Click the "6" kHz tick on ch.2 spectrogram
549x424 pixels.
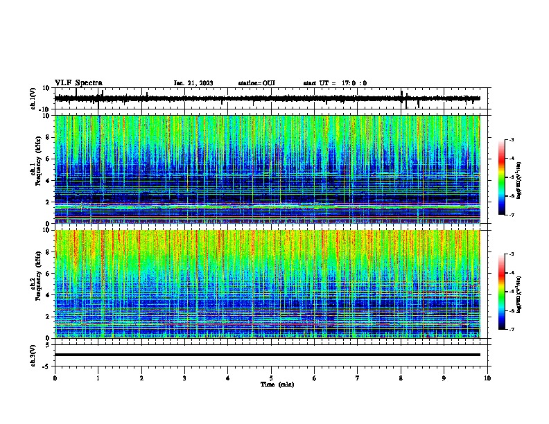[48, 274]
